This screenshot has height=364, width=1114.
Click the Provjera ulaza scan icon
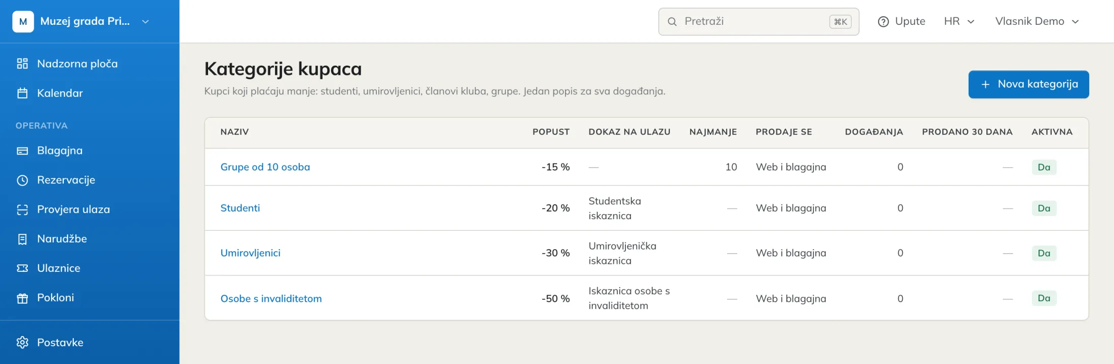tap(22, 210)
